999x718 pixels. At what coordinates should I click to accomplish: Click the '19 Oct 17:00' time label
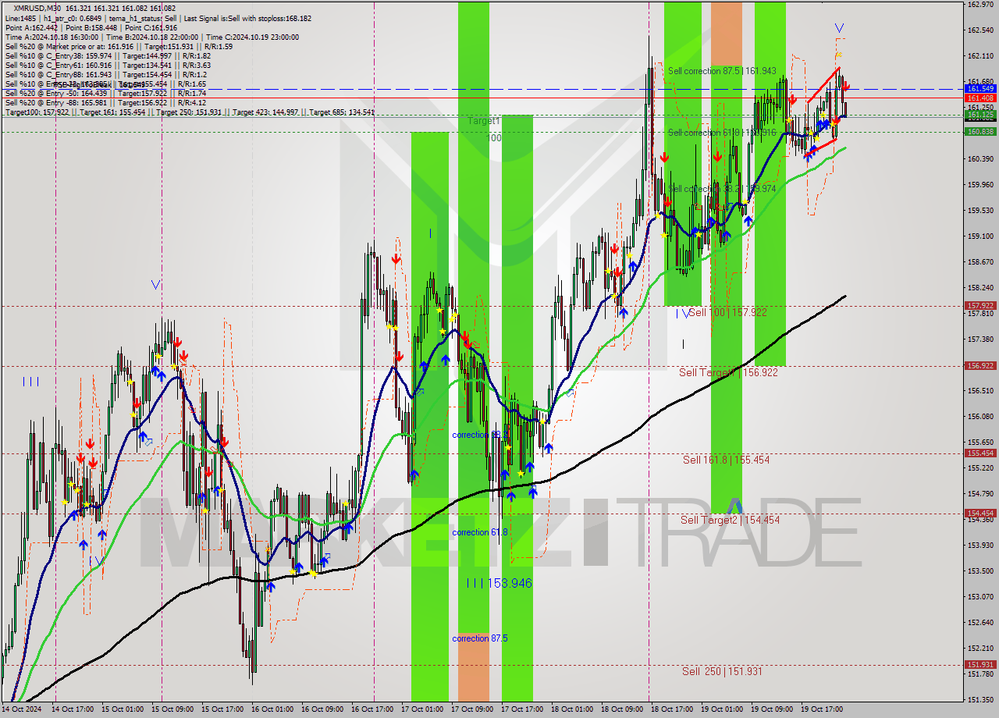click(x=822, y=709)
